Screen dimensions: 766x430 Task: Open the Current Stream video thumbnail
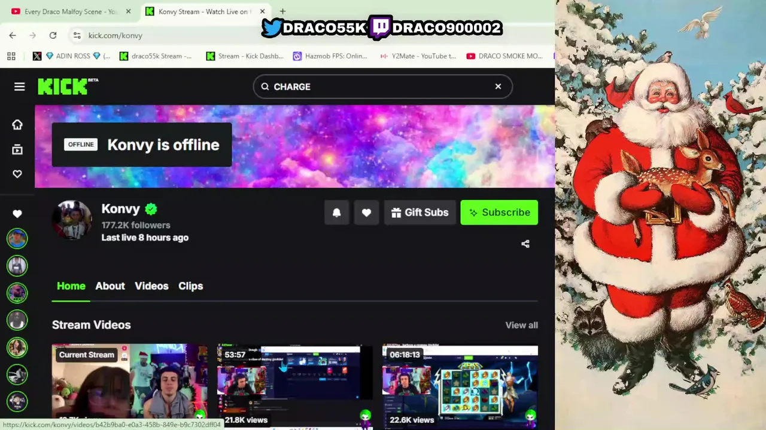[129, 385]
